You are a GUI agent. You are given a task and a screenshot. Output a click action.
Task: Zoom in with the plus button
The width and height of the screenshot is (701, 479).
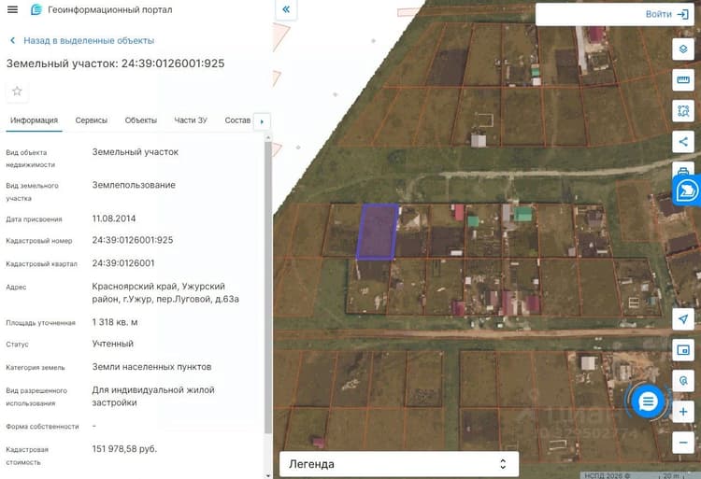[x=683, y=411]
